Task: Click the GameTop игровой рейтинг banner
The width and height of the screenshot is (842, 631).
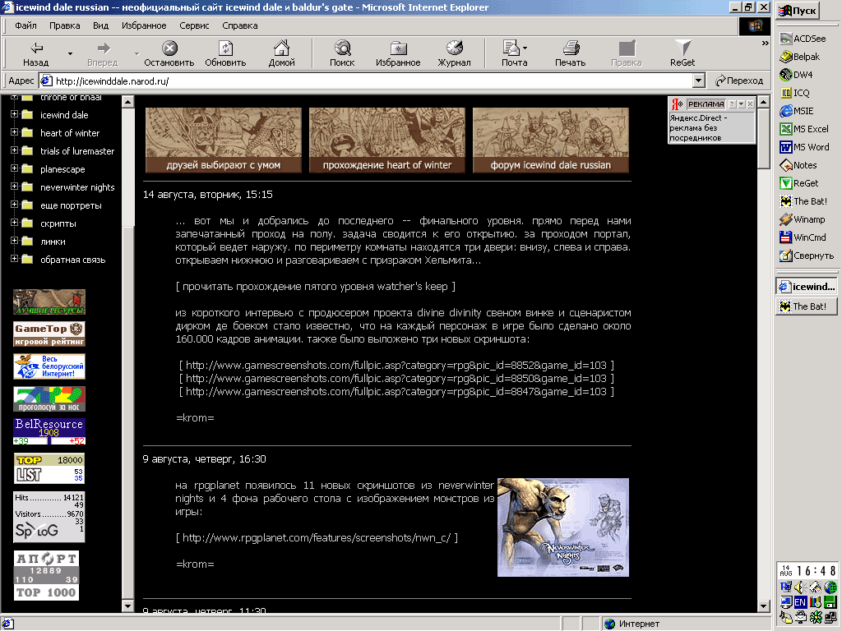Action: coord(49,334)
